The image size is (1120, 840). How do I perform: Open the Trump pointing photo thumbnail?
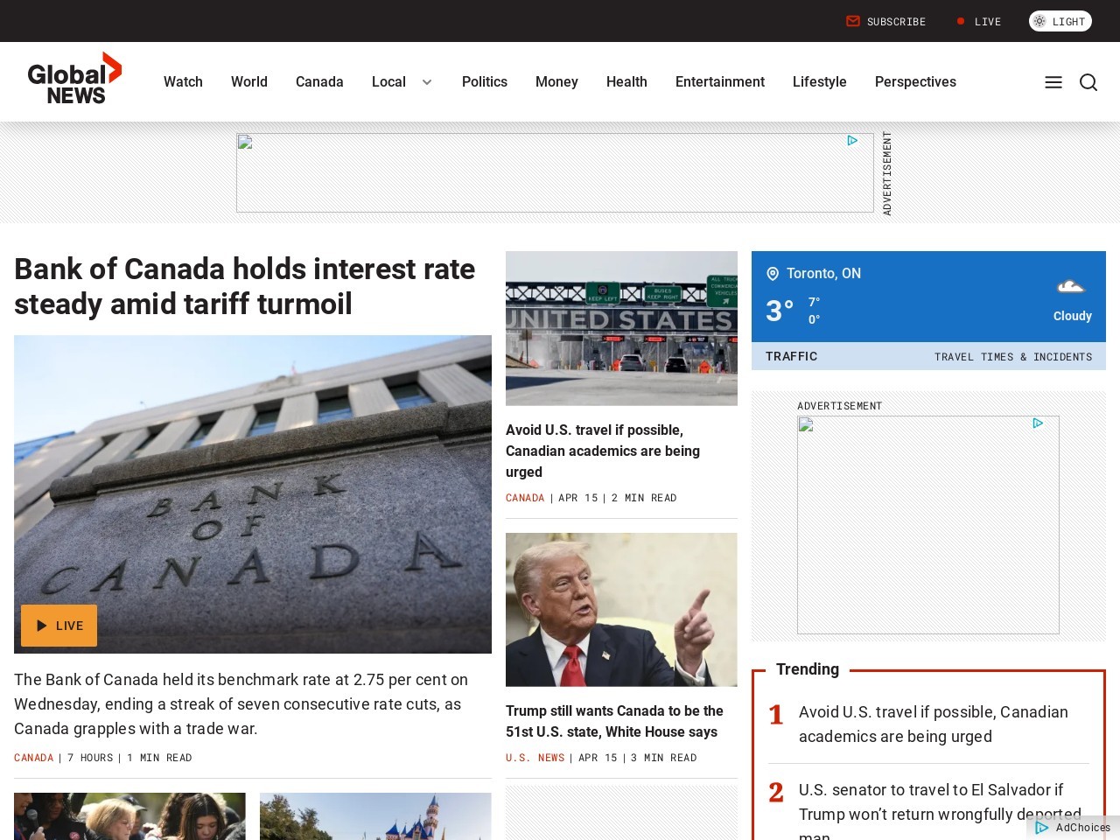pyautogui.click(x=621, y=610)
